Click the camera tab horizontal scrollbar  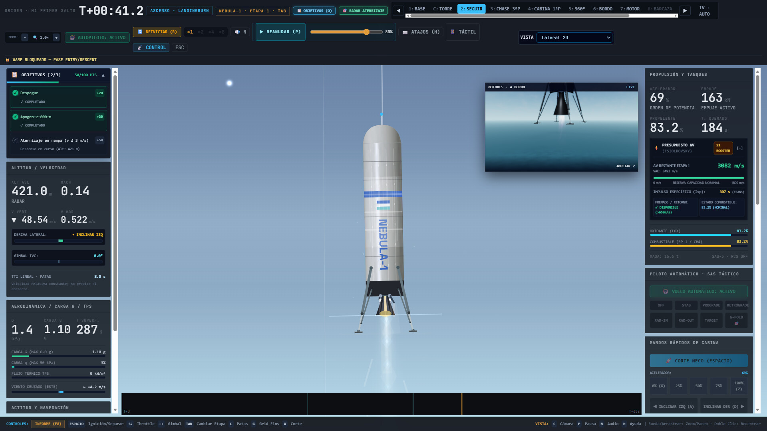[x=520, y=16]
